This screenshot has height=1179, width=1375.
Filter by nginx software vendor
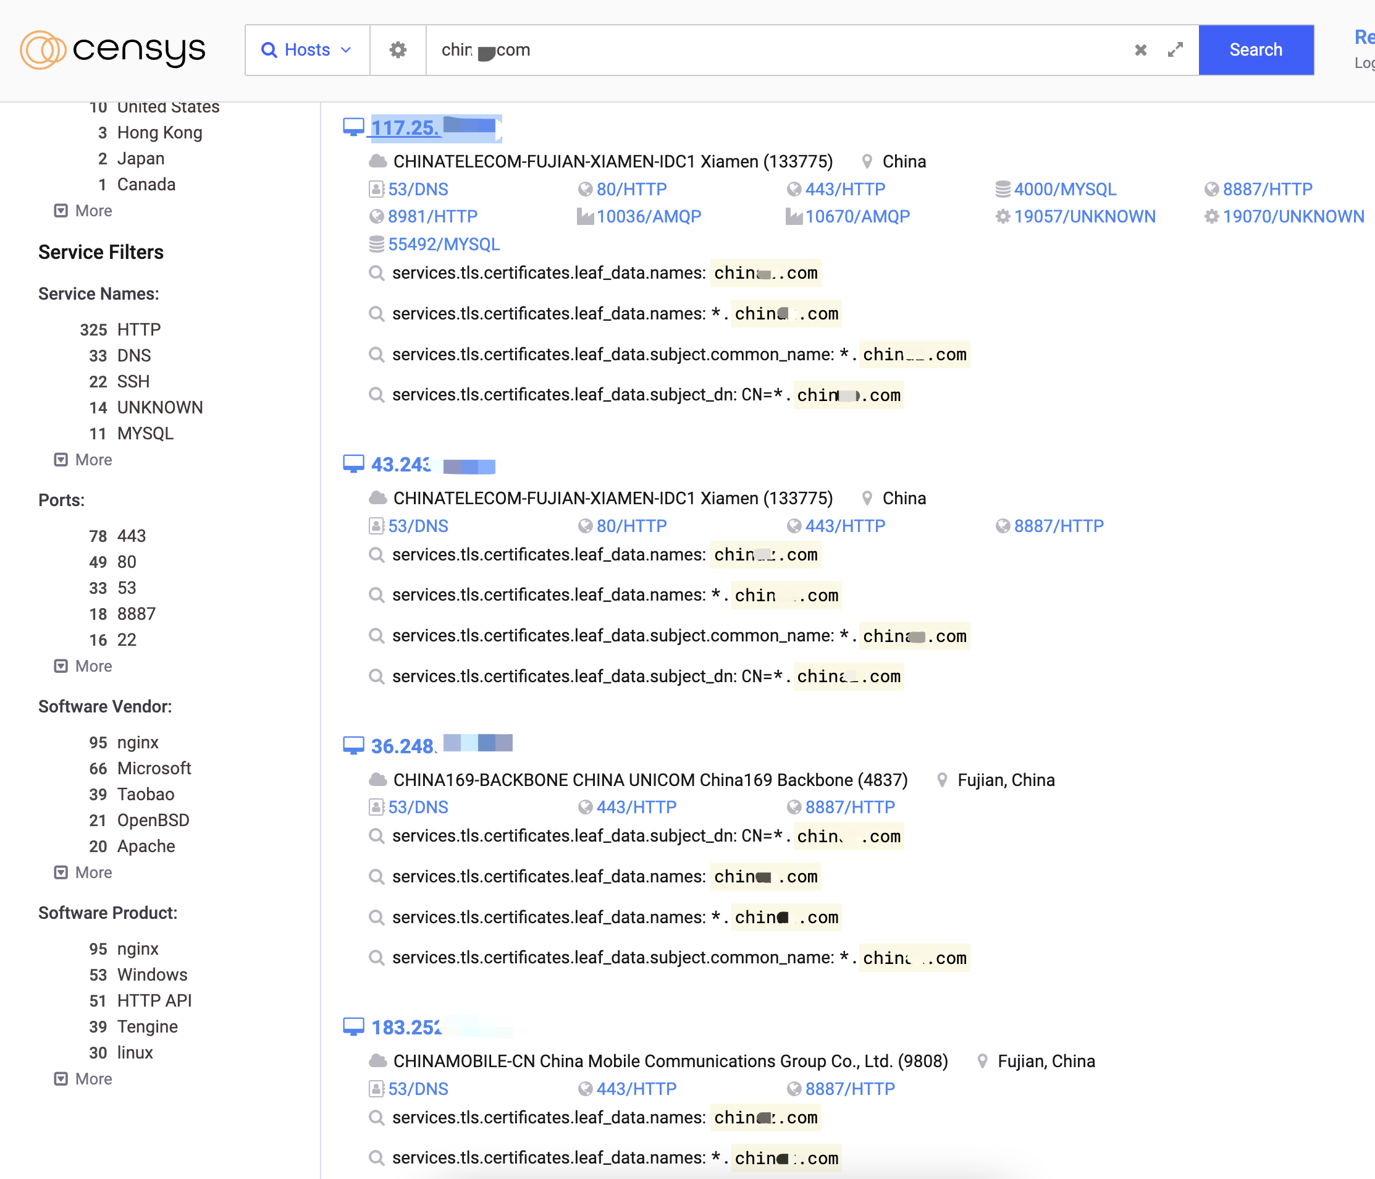coord(137,742)
